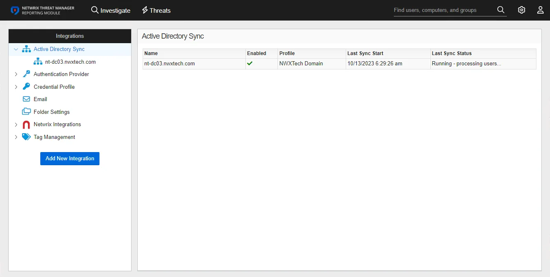
Task: Select nt-dc03.nwxtech.com in the tree
Action: click(70, 62)
